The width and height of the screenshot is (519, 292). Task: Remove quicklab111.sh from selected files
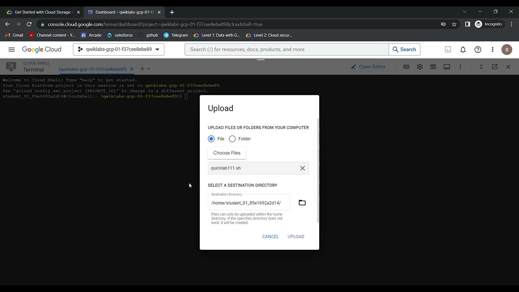302,168
